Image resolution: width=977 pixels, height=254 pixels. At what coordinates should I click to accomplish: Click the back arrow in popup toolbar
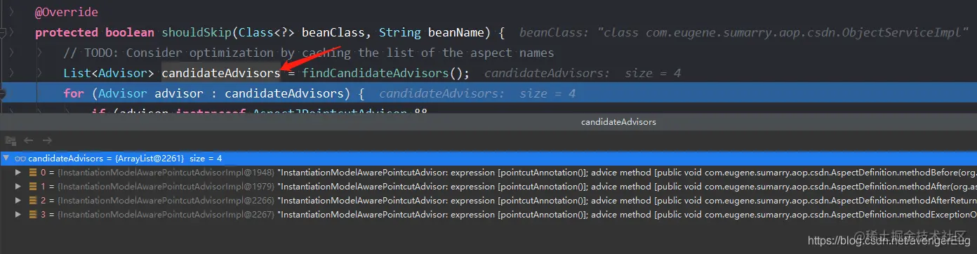tap(29, 140)
